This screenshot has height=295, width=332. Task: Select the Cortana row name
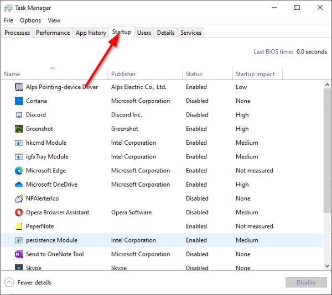(x=36, y=101)
